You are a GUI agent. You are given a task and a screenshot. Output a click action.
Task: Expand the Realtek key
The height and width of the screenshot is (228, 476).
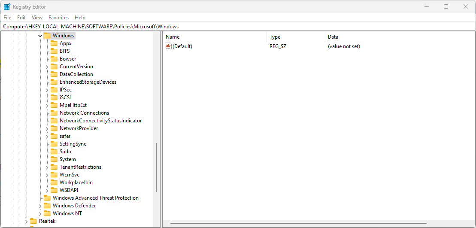[x=26, y=221]
